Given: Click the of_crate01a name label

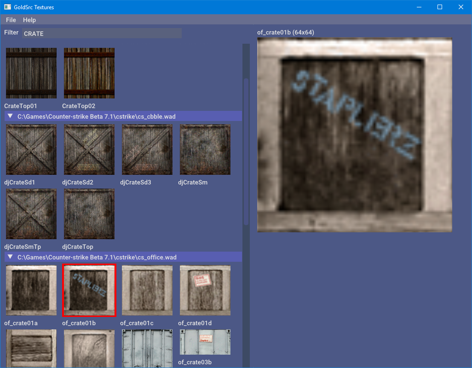Looking at the screenshot, I should 21,323.
